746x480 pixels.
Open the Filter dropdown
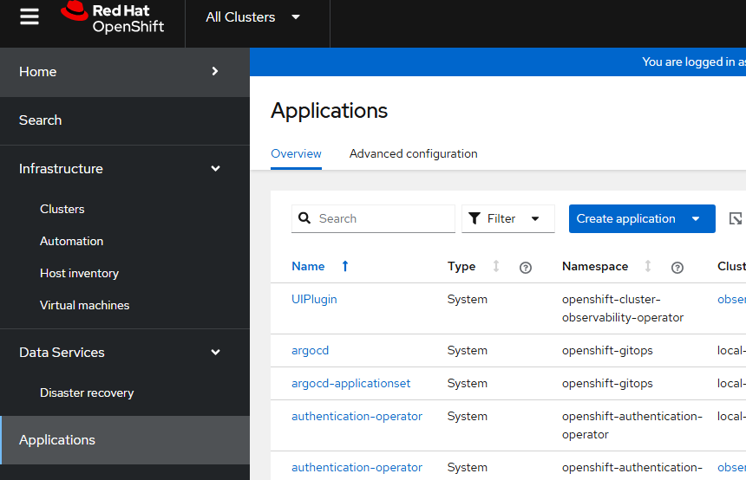click(508, 219)
